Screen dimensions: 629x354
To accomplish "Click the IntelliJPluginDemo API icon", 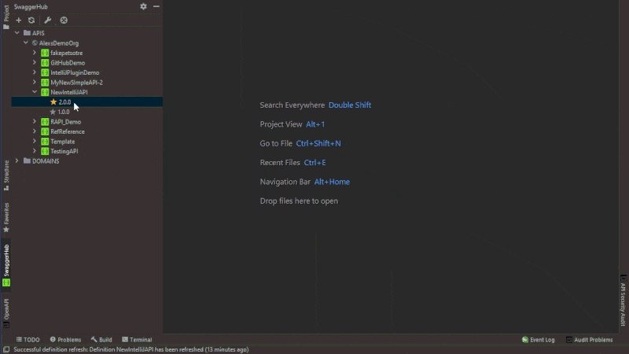I will click(45, 72).
